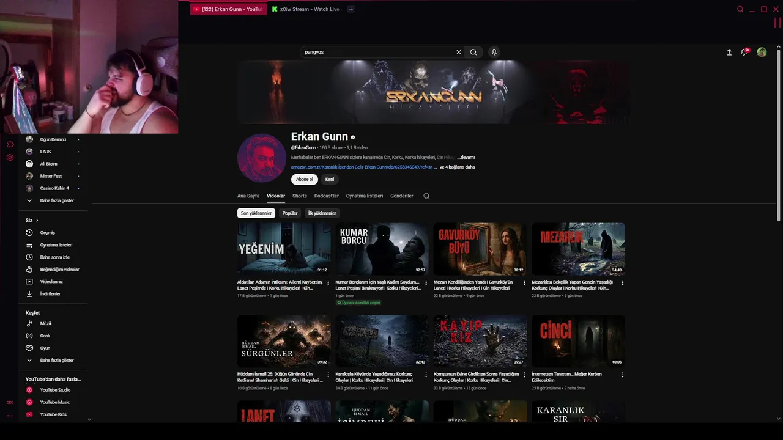Select the İlk yüklenenler filter chip

point(322,213)
